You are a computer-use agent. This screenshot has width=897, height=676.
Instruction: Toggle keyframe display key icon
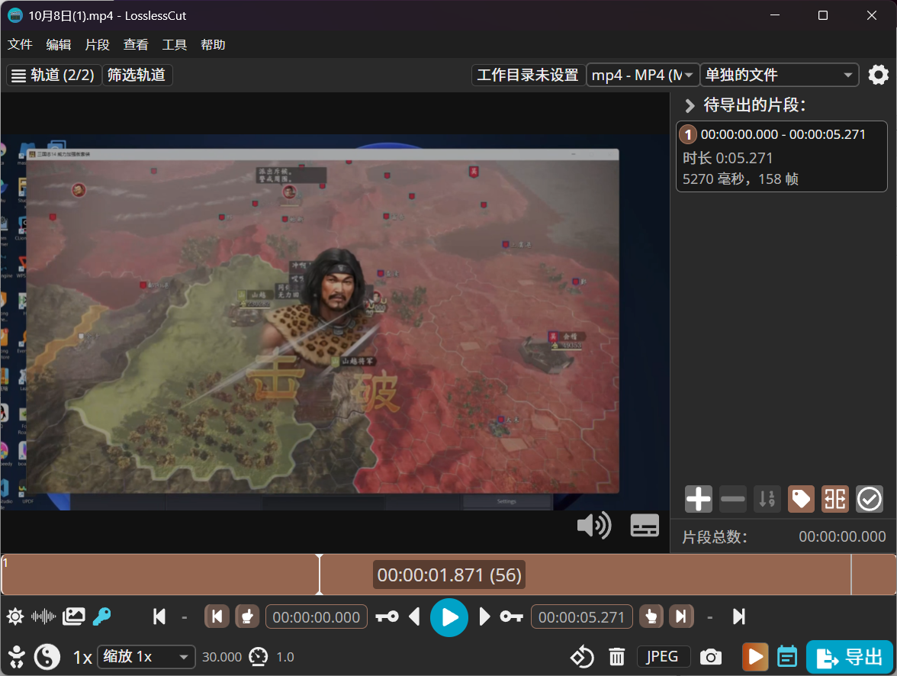(101, 616)
